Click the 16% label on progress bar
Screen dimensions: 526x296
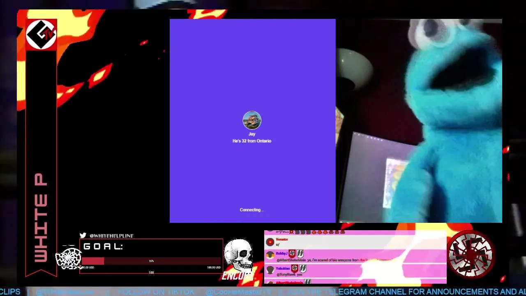151,261
